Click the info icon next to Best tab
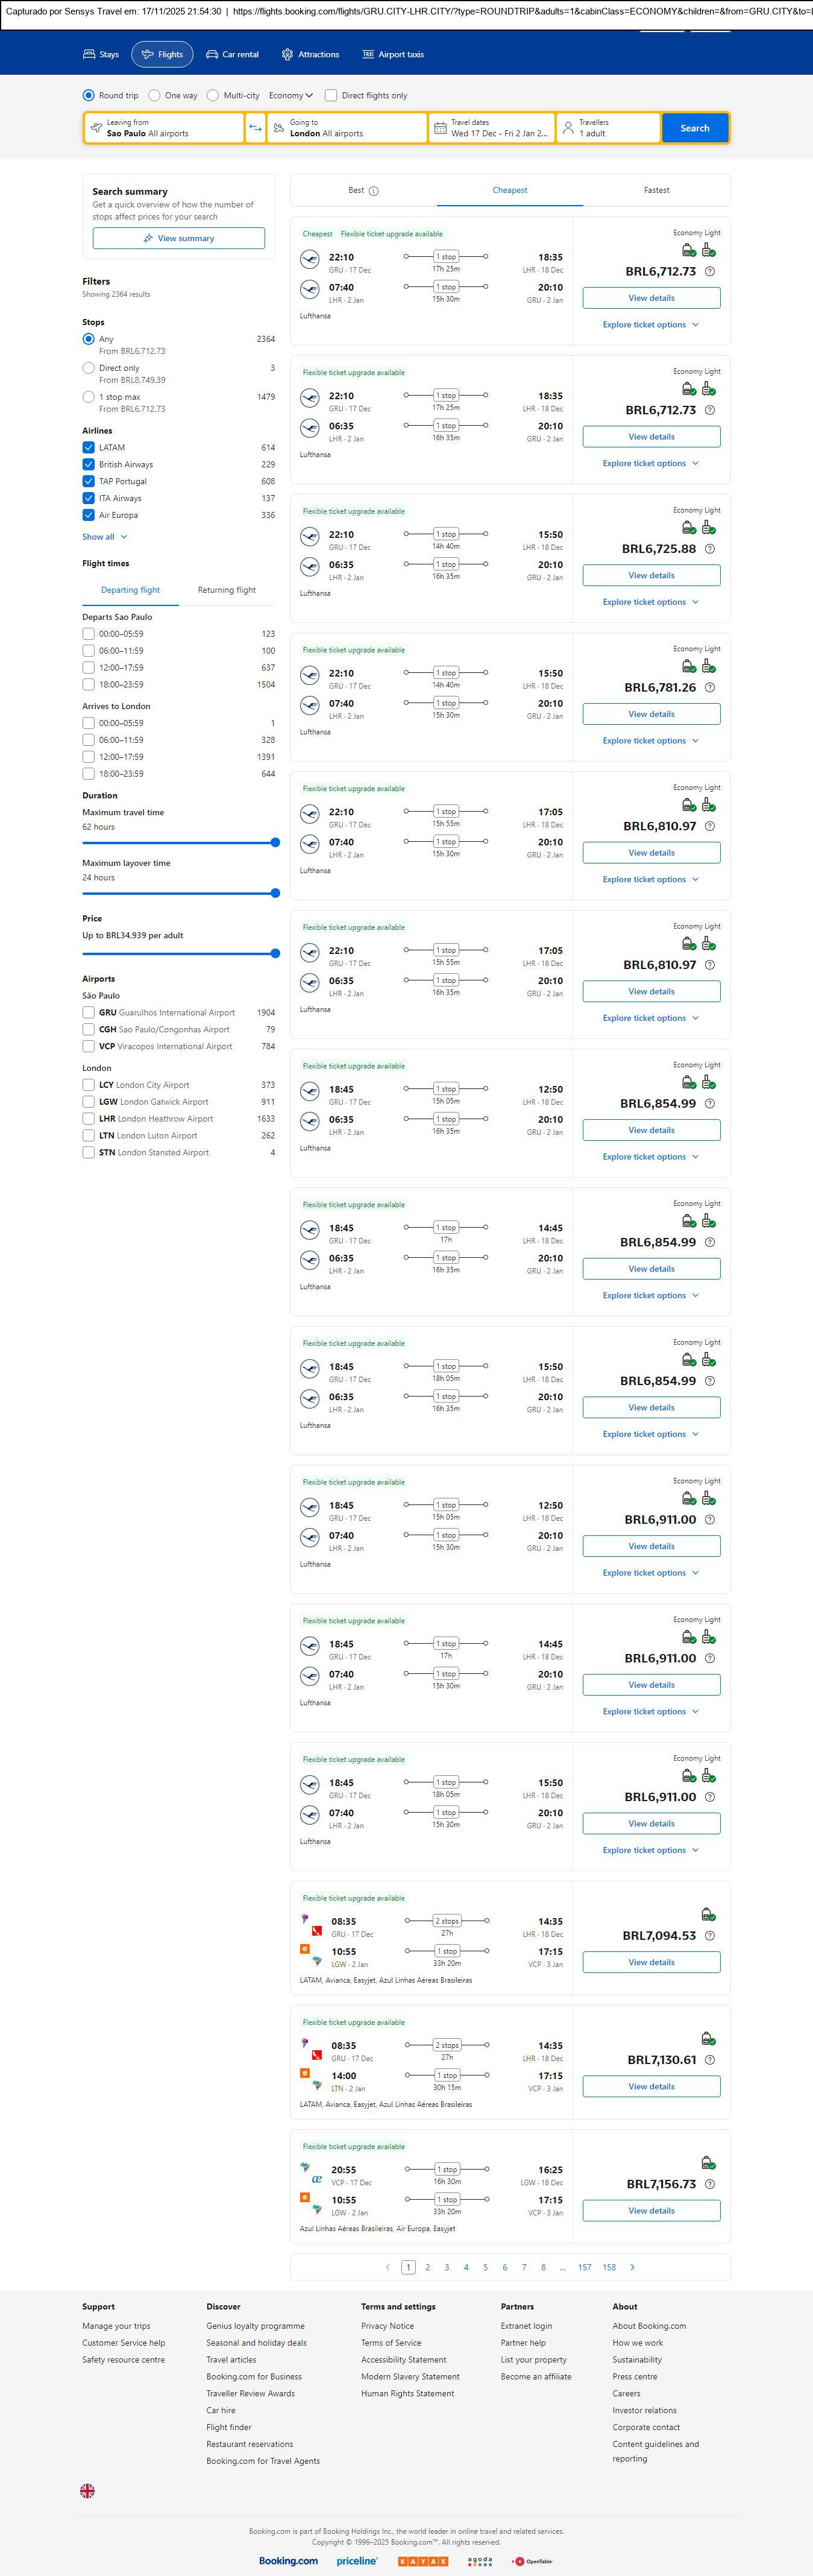The image size is (813, 2576). pos(374,191)
